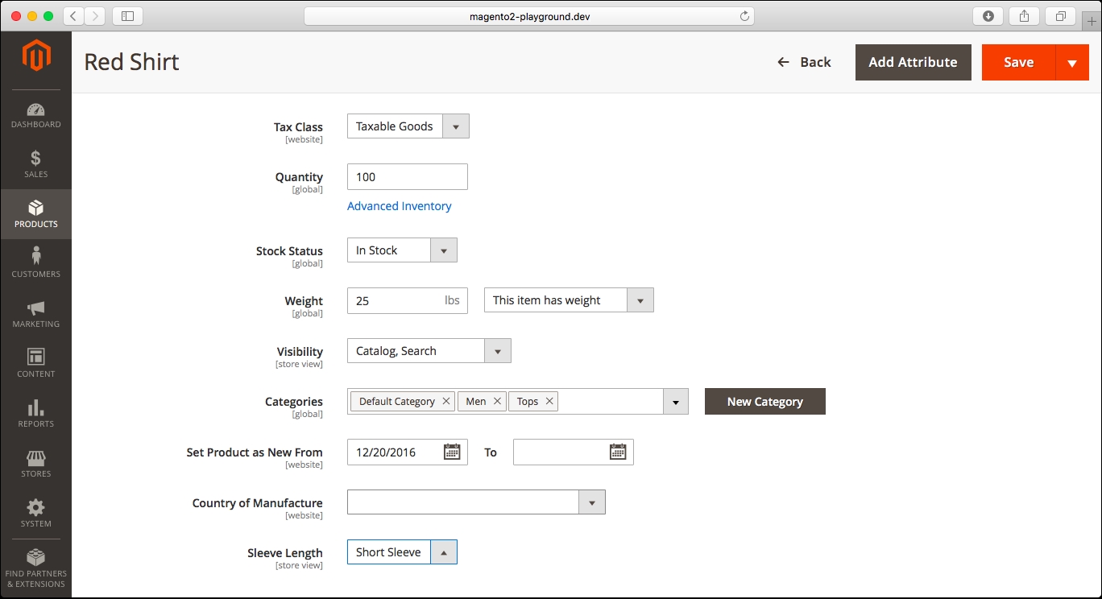The width and height of the screenshot is (1102, 599).
Task: Open the Products sidebar menu
Action: point(35,214)
